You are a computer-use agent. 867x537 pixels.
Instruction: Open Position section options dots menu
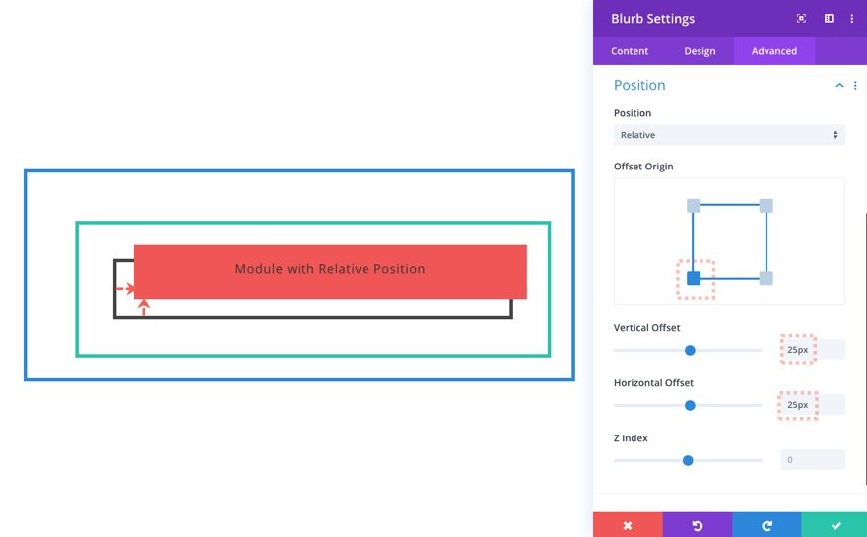pos(855,85)
